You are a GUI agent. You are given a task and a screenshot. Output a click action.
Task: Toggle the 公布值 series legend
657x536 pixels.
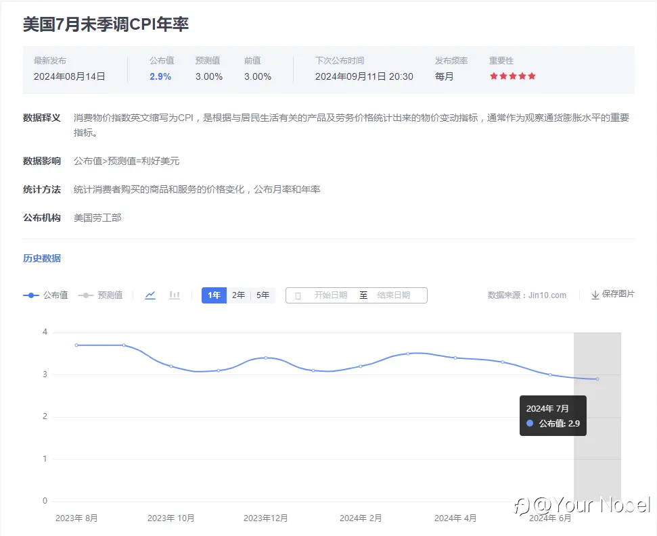(x=45, y=295)
